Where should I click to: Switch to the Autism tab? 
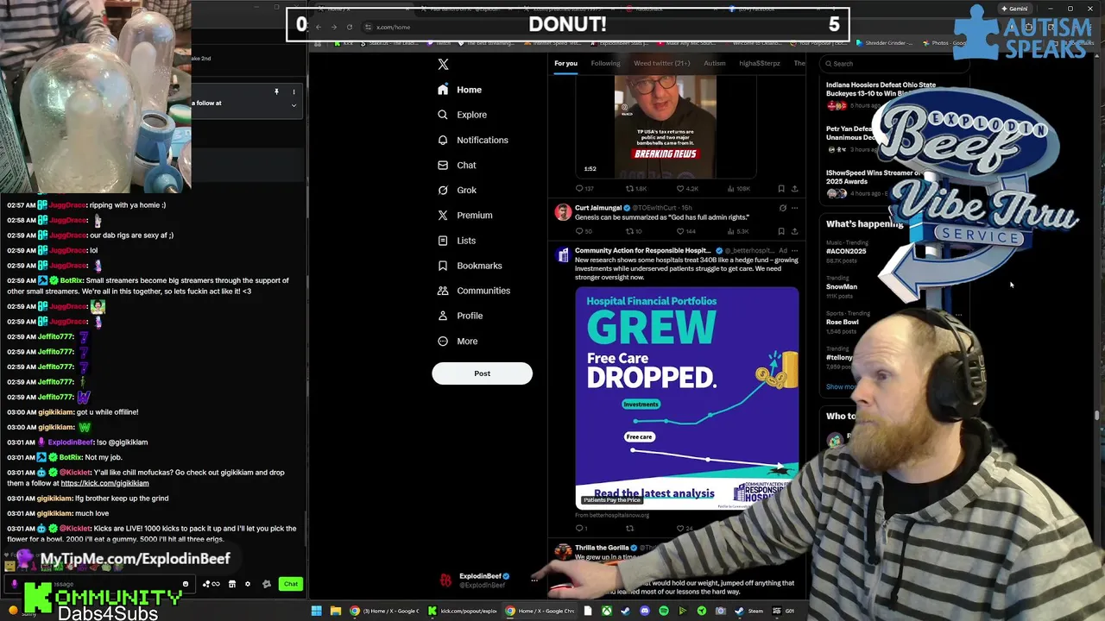tap(715, 63)
